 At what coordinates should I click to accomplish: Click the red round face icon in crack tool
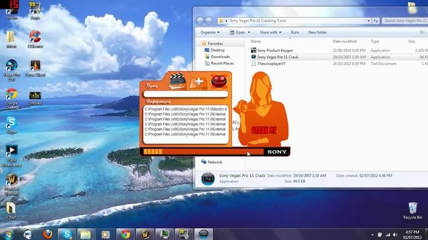(x=219, y=81)
